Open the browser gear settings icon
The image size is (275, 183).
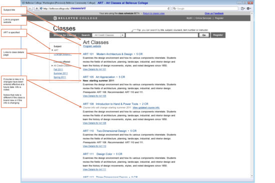pyautogui.click(x=248, y=8)
